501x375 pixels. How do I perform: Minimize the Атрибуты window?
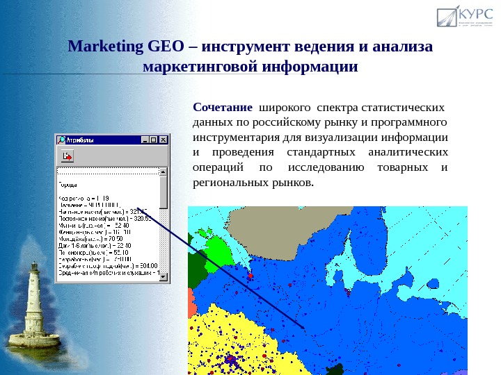pyautogui.click(x=145, y=140)
